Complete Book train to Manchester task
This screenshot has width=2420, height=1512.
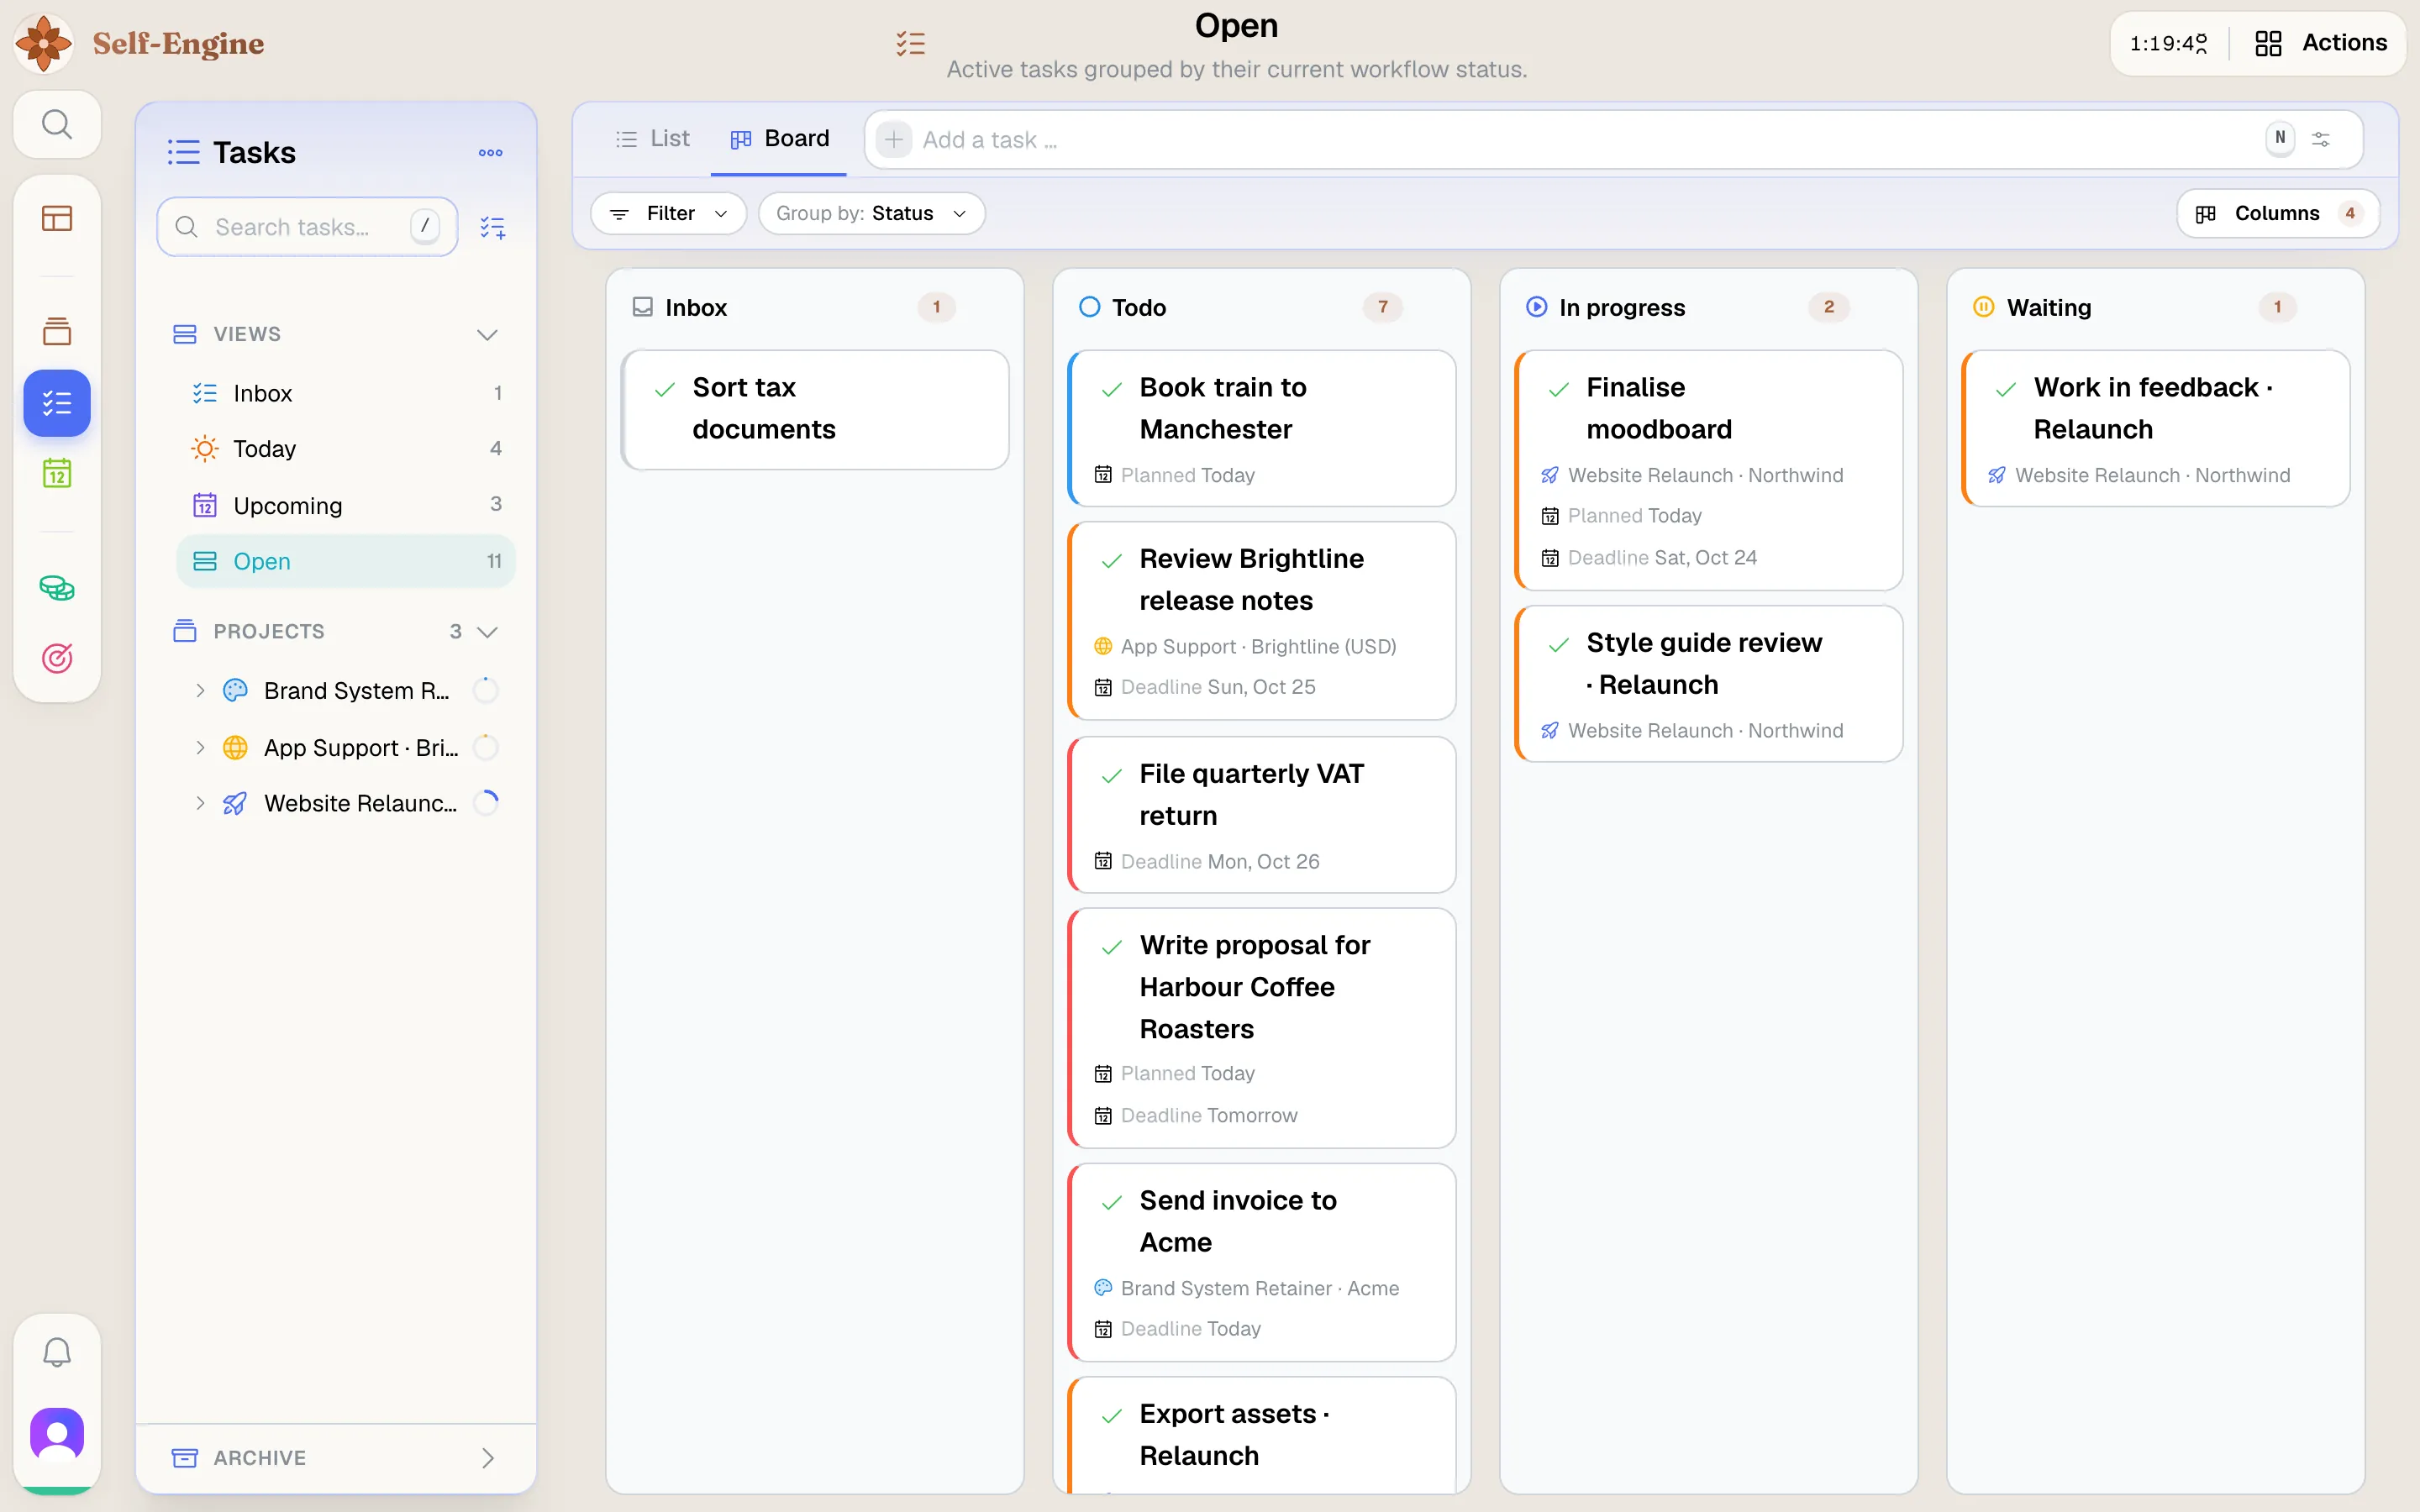point(1112,389)
